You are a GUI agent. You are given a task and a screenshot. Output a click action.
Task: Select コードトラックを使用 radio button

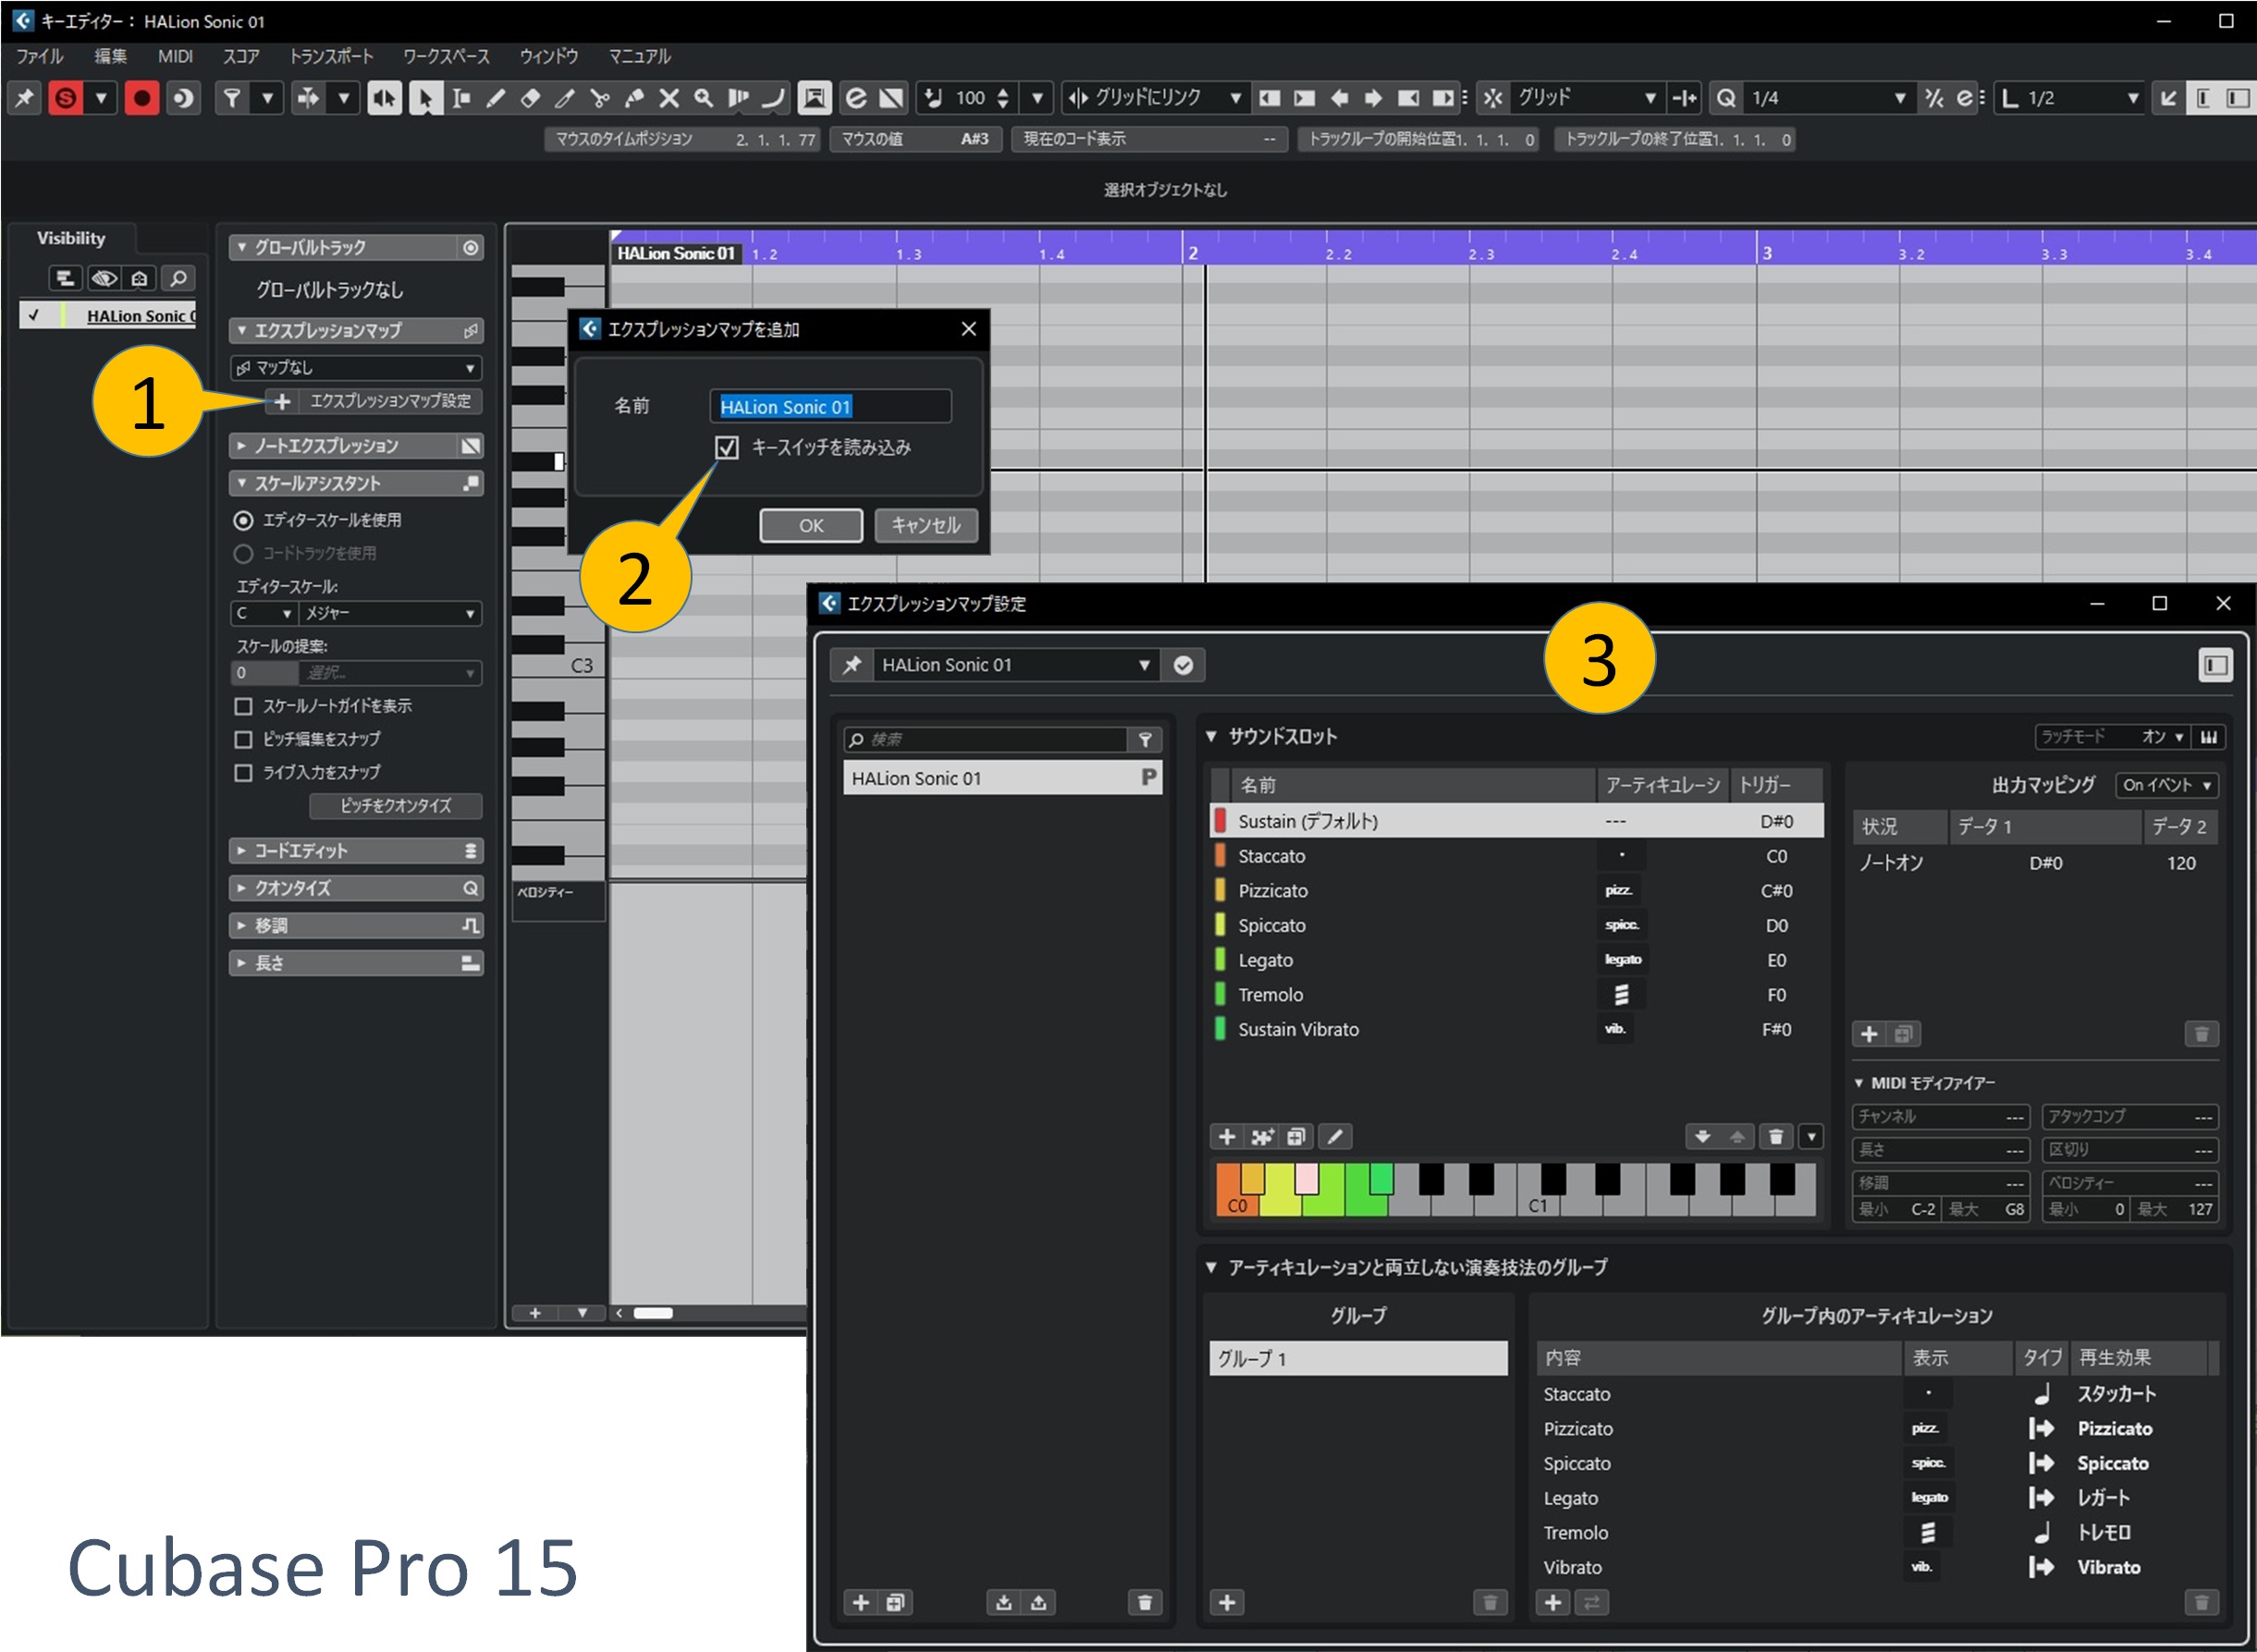(243, 553)
